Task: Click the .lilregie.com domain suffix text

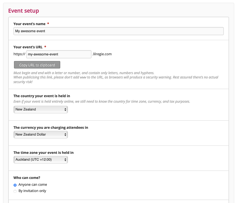Action: 102,54
